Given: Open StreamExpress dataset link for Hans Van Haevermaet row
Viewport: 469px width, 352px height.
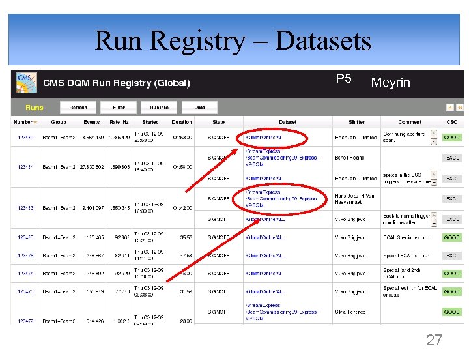Looking at the screenshot, I should [281, 199].
